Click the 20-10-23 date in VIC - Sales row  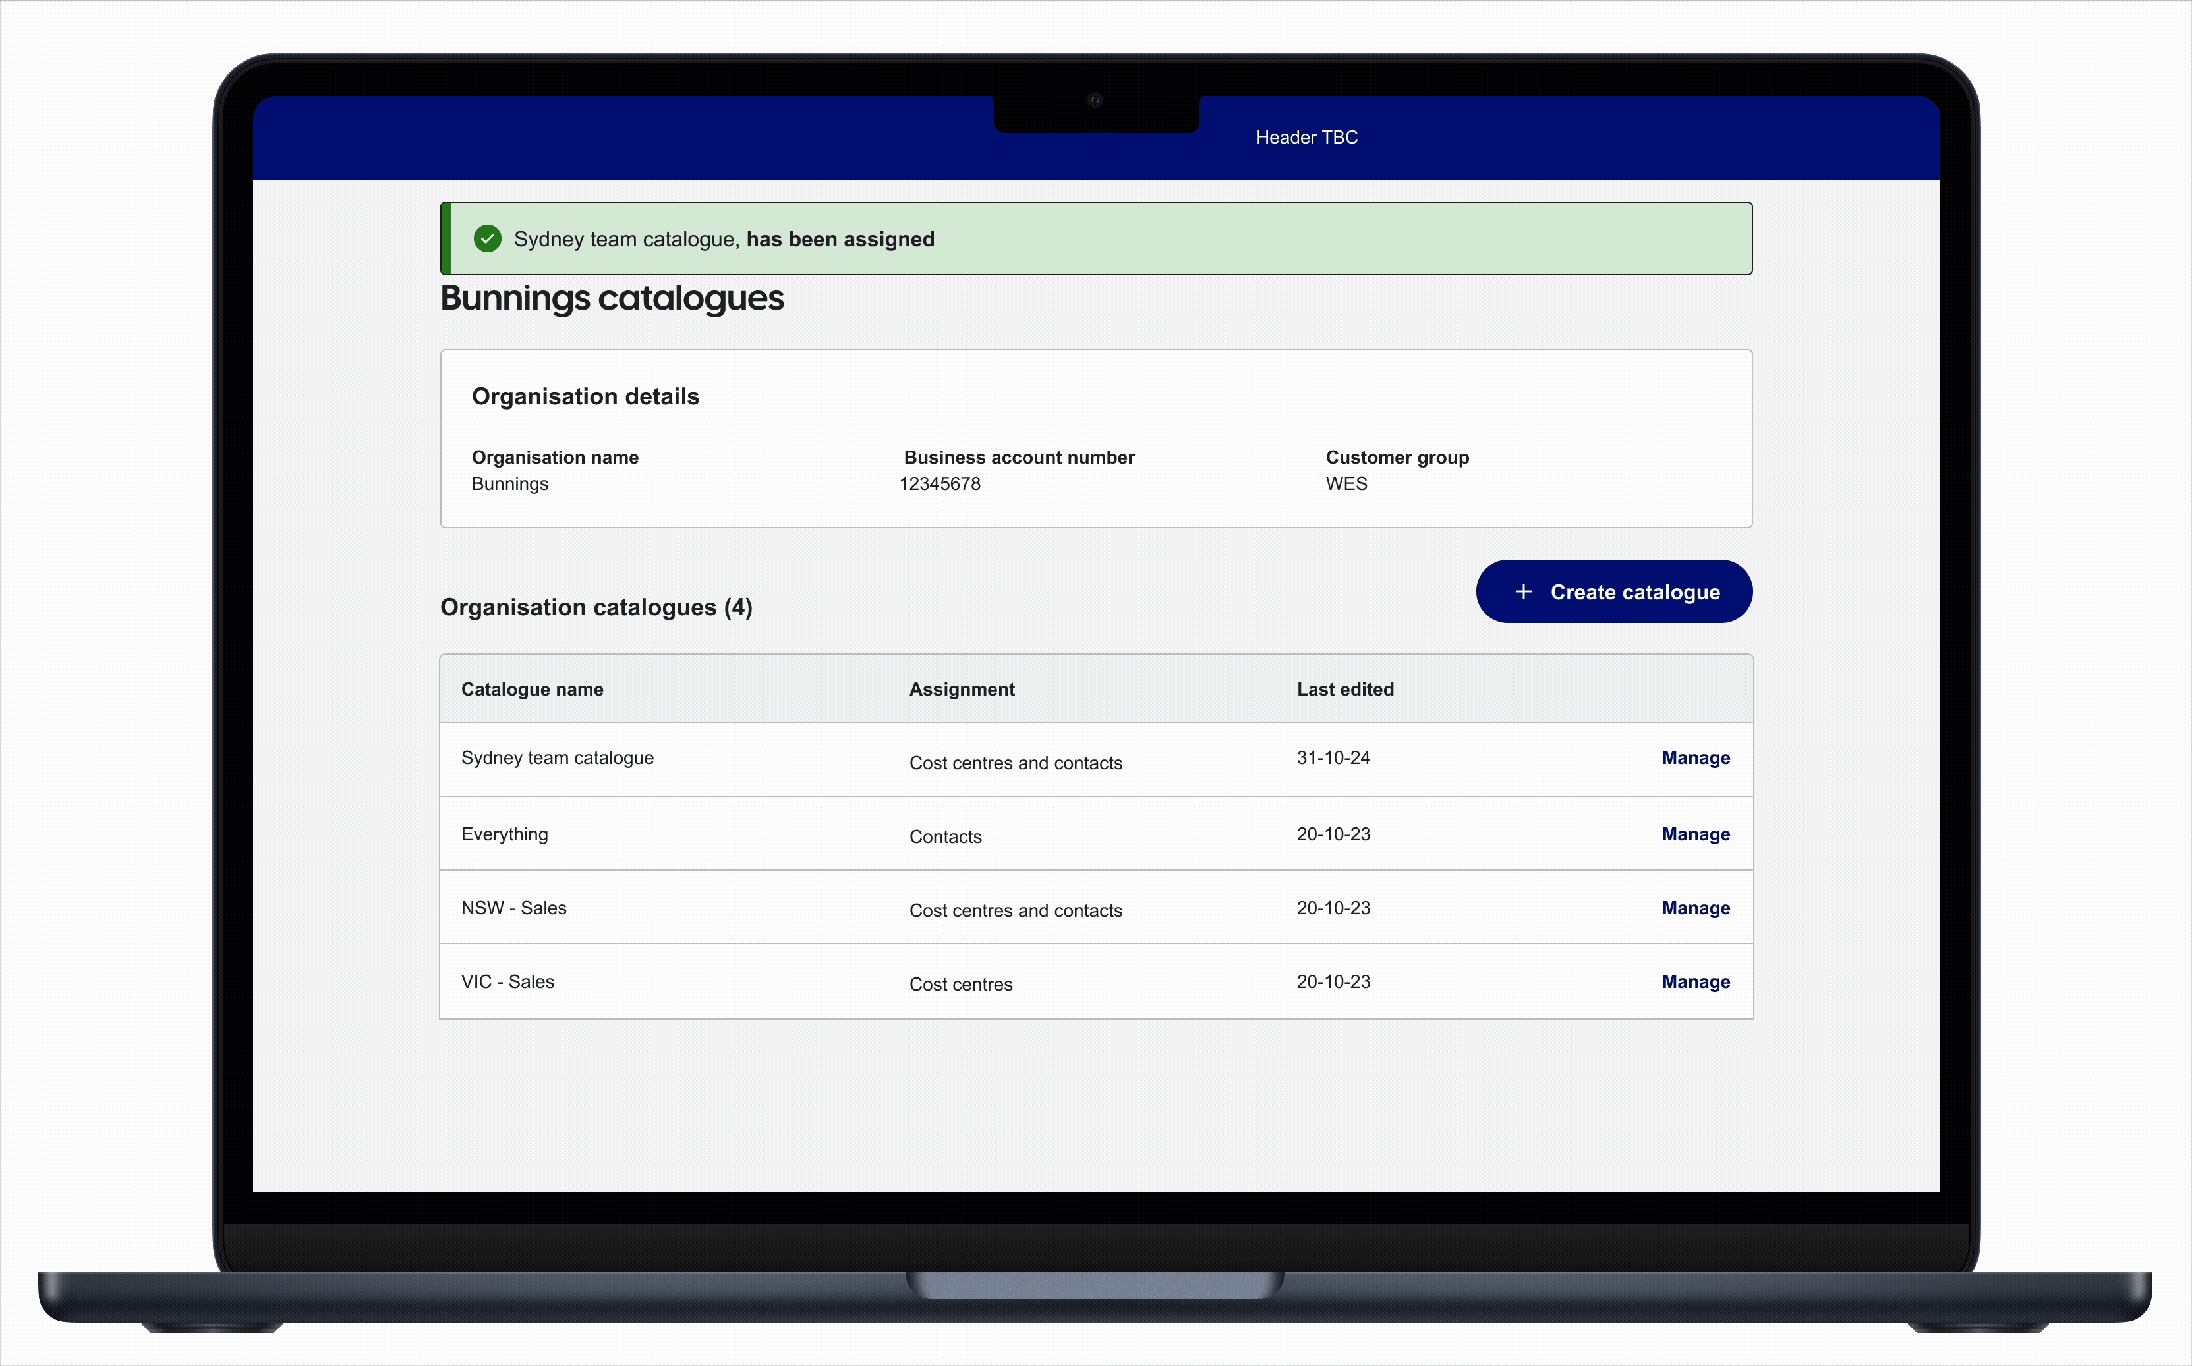pos(1333,982)
